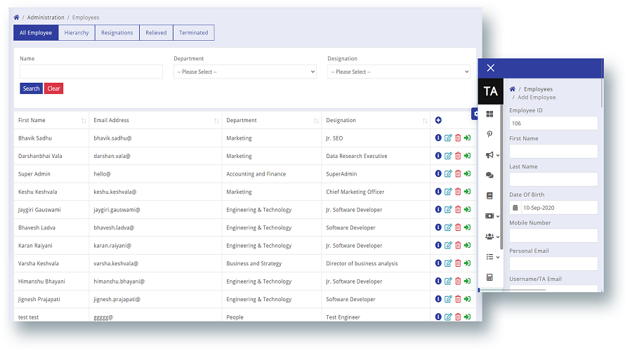Click the sidebar vertical scrollbar
This screenshot has height=351, width=625.
pyautogui.click(x=501, y=178)
